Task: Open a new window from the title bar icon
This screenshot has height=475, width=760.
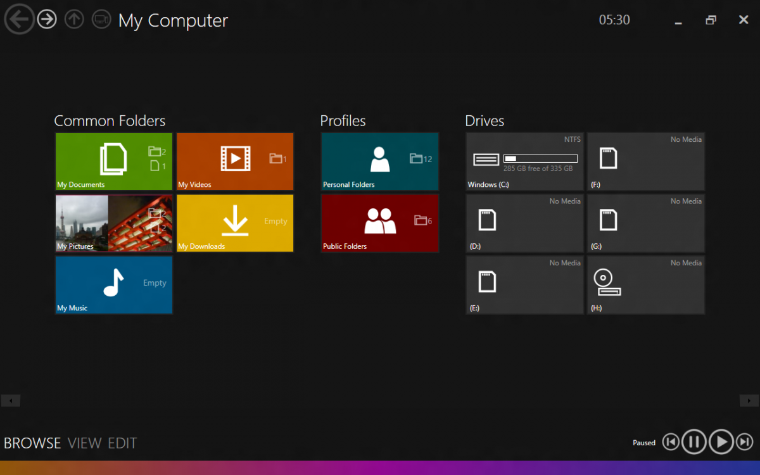Action: (101, 20)
